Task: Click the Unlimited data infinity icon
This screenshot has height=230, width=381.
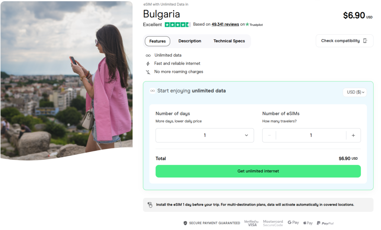Action: (148, 55)
